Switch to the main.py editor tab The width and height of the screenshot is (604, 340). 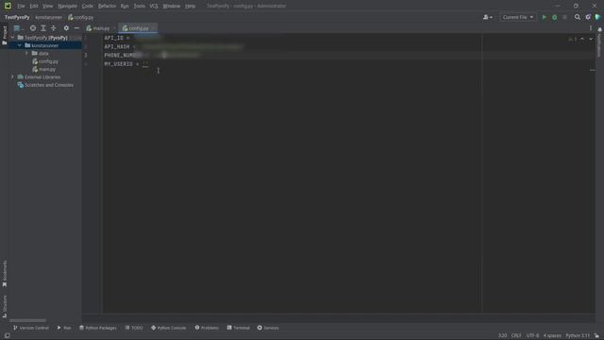[98, 28]
